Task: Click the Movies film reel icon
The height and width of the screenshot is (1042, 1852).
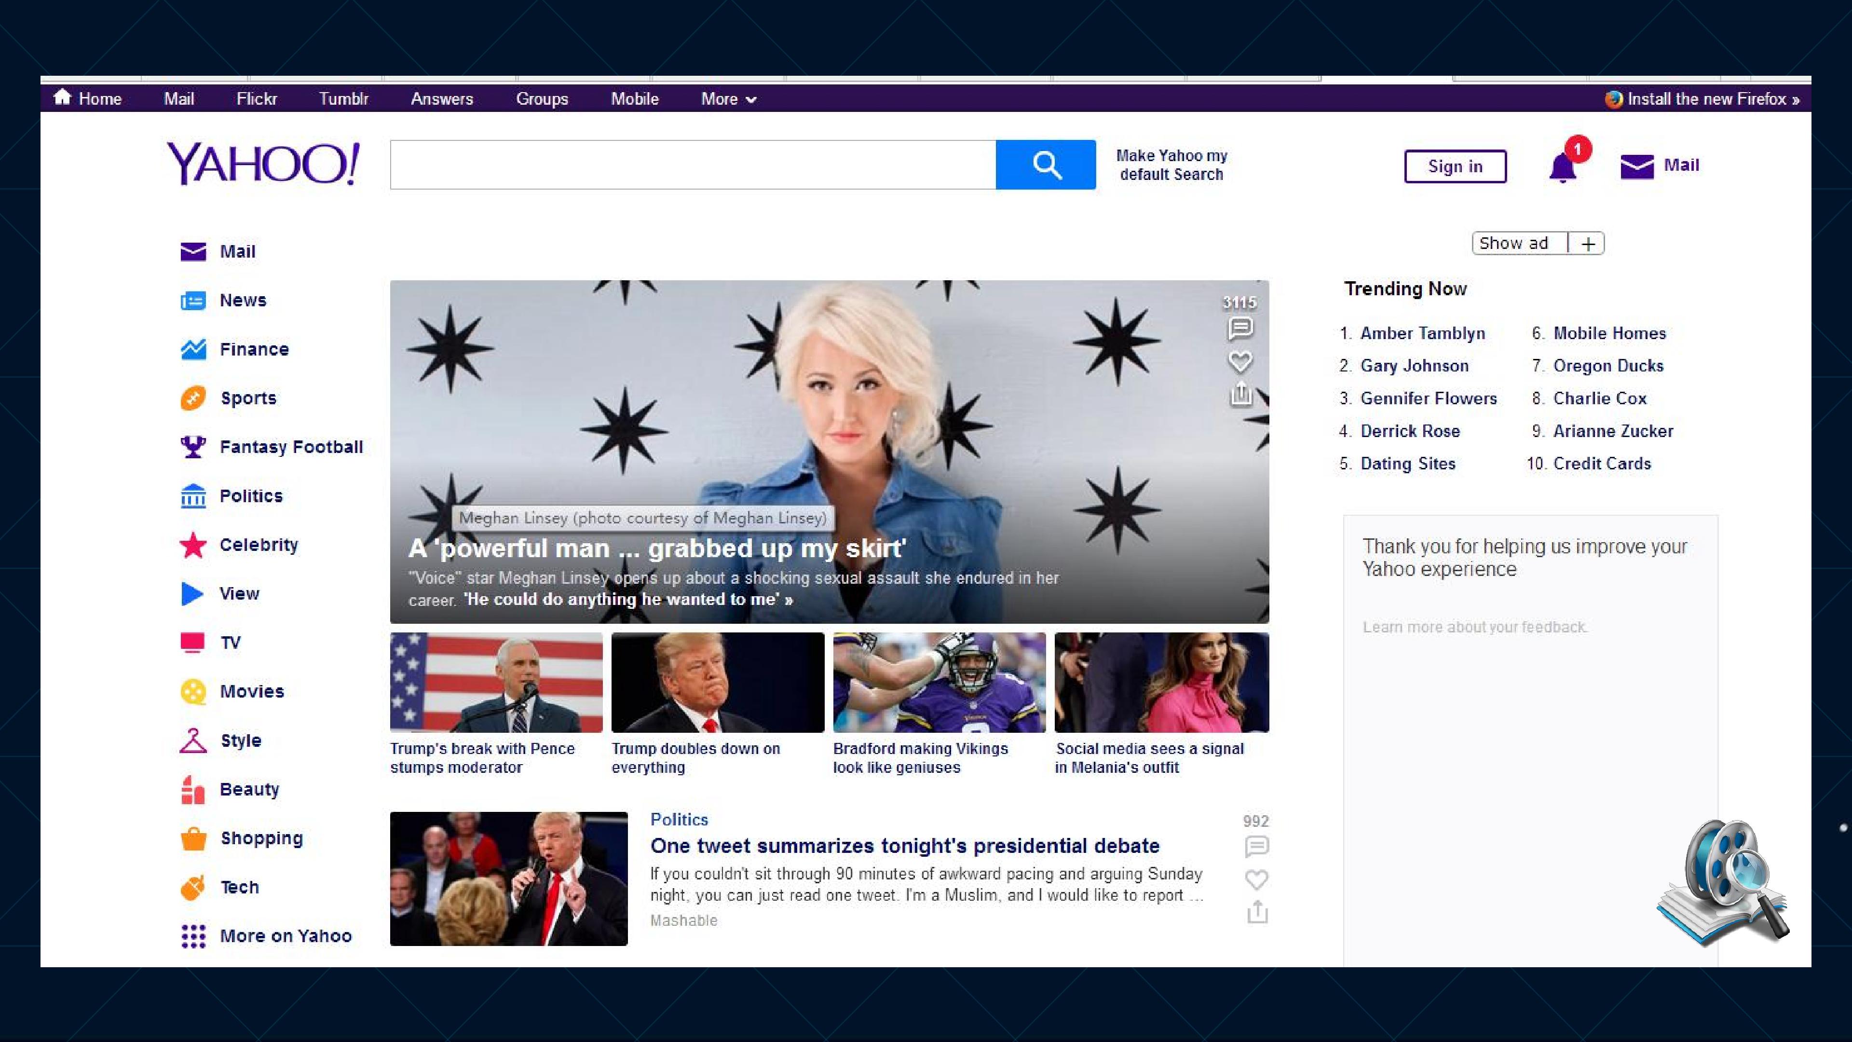Action: pyautogui.click(x=193, y=691)
